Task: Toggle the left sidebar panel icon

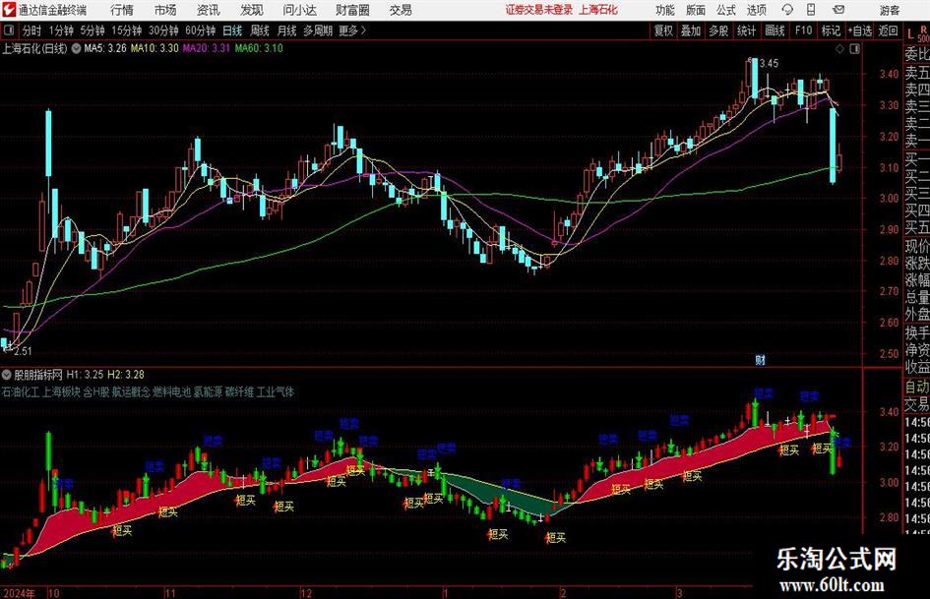Action: (x=9, y=30)
